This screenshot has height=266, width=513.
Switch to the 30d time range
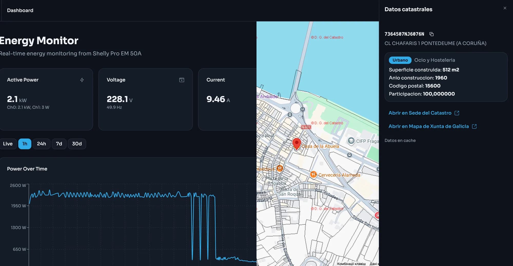[77, 144]
